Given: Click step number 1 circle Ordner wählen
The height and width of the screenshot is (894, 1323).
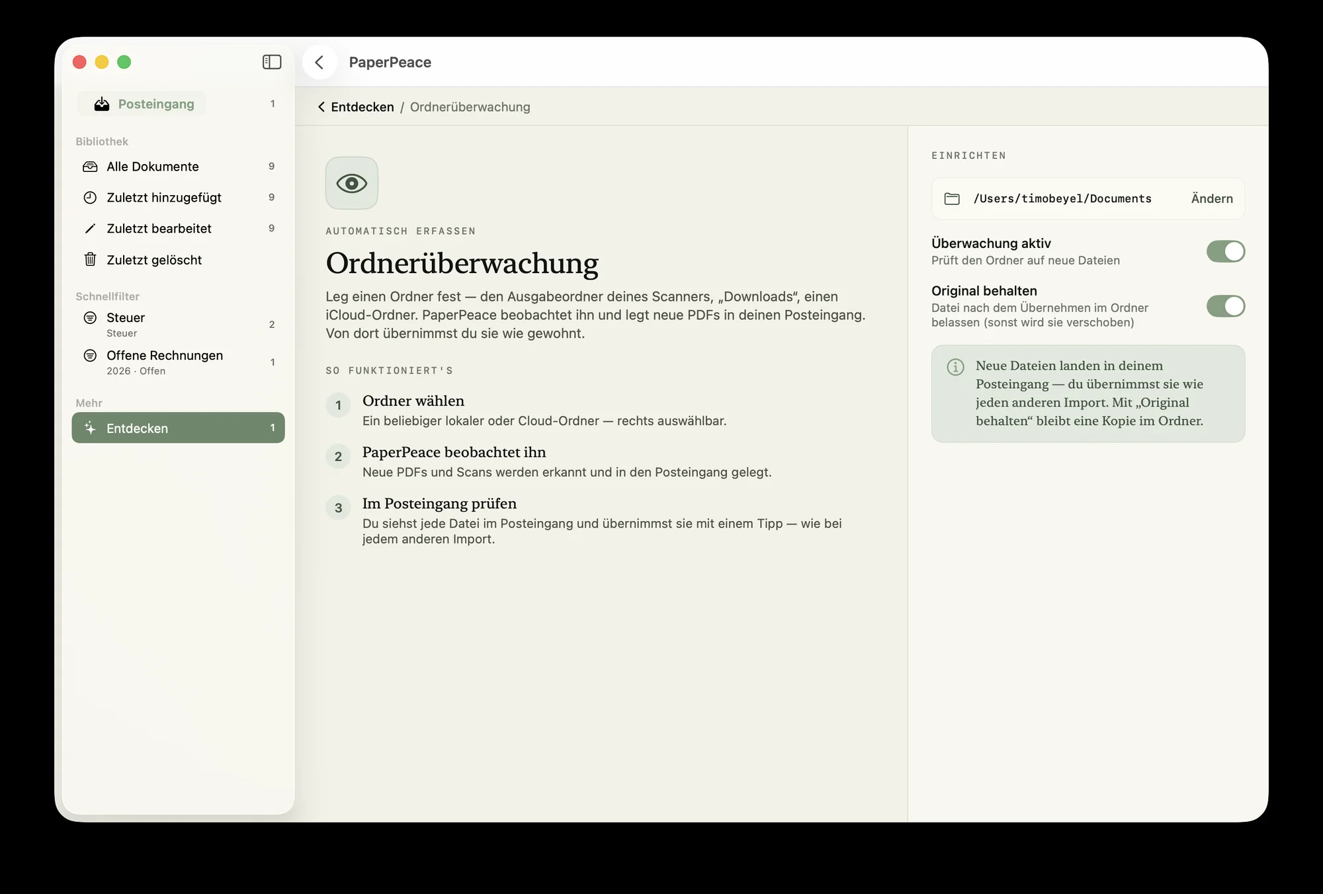Looking at the screenshot, I should click(338, 405).
